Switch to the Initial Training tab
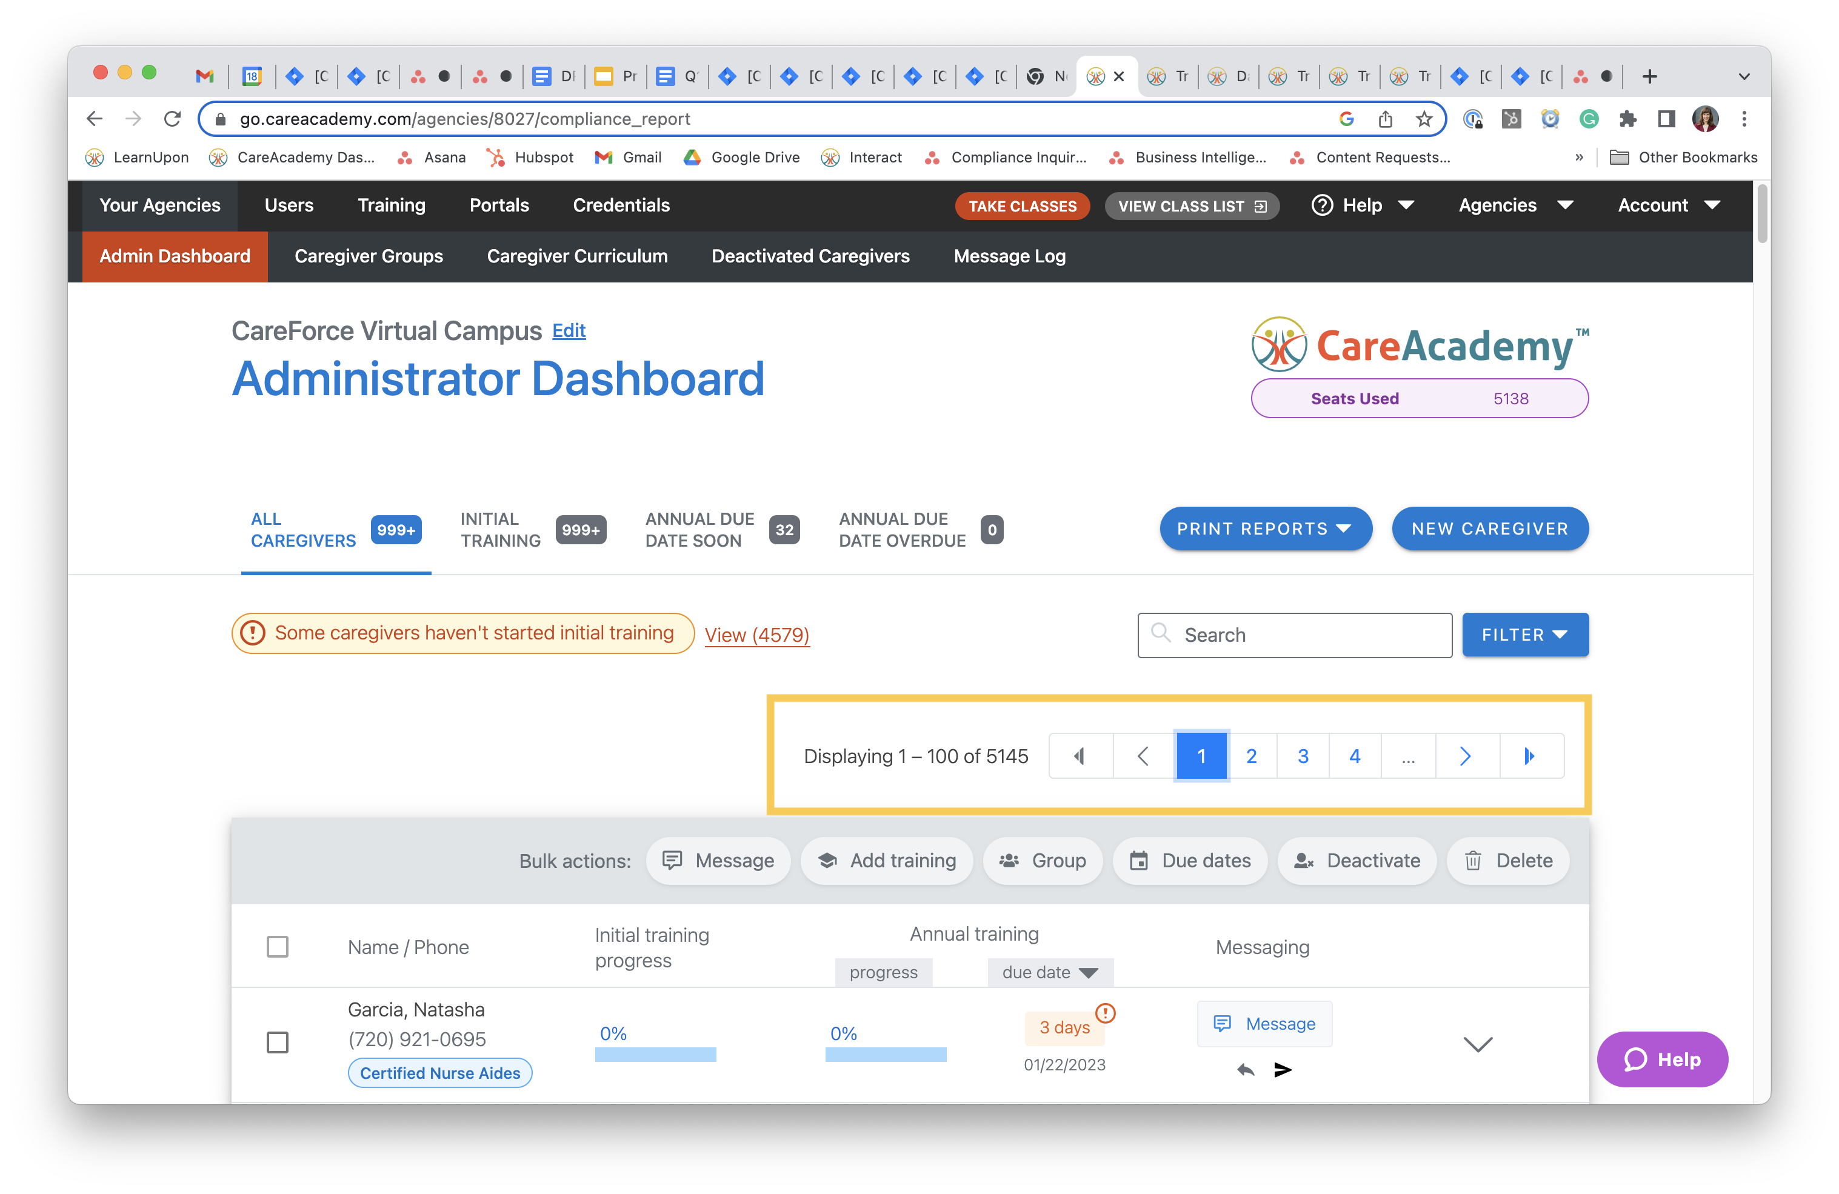This screenshot has width=1839, height=1194. pos(500,529)
